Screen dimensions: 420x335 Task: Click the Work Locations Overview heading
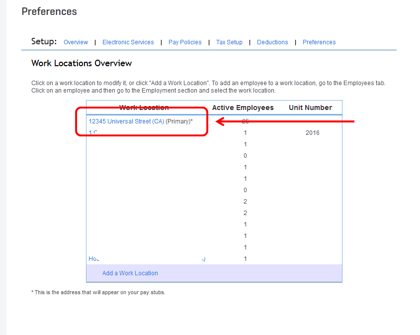point(82,63)
